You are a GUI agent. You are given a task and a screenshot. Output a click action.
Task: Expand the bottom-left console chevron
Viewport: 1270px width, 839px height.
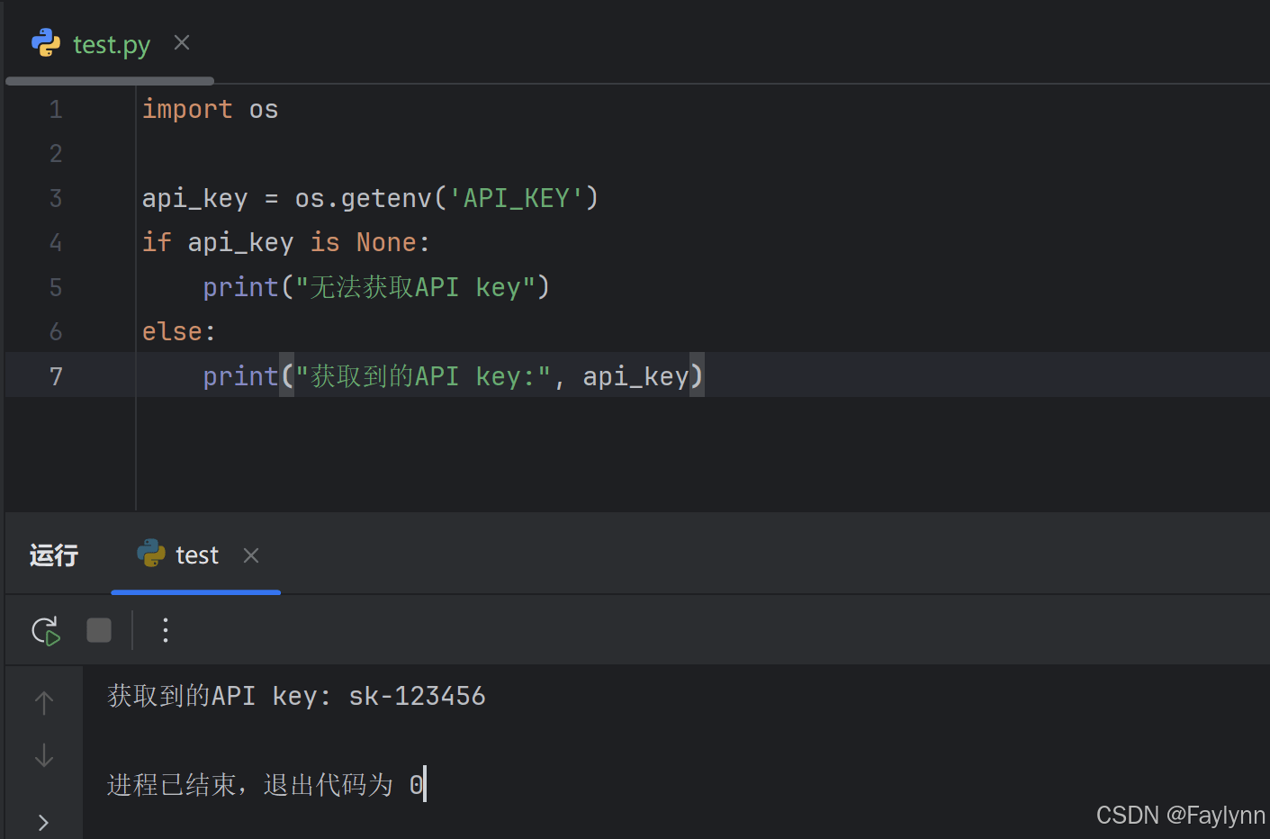[43, 822]
